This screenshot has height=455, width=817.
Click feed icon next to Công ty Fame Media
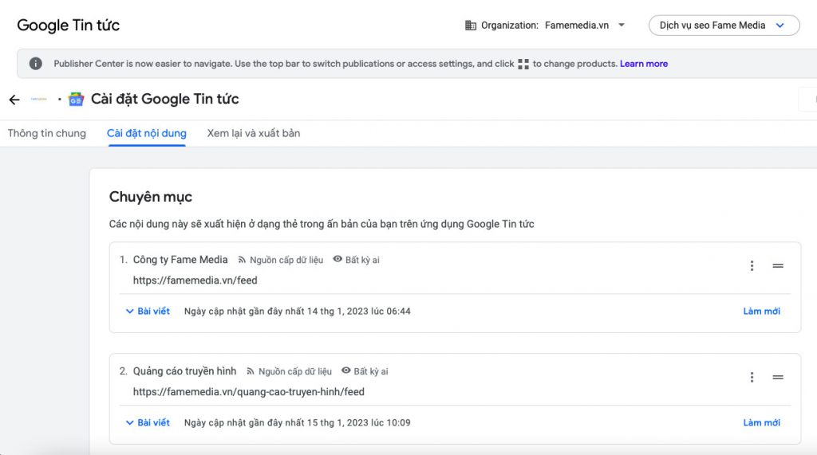[x=242, y=260]
